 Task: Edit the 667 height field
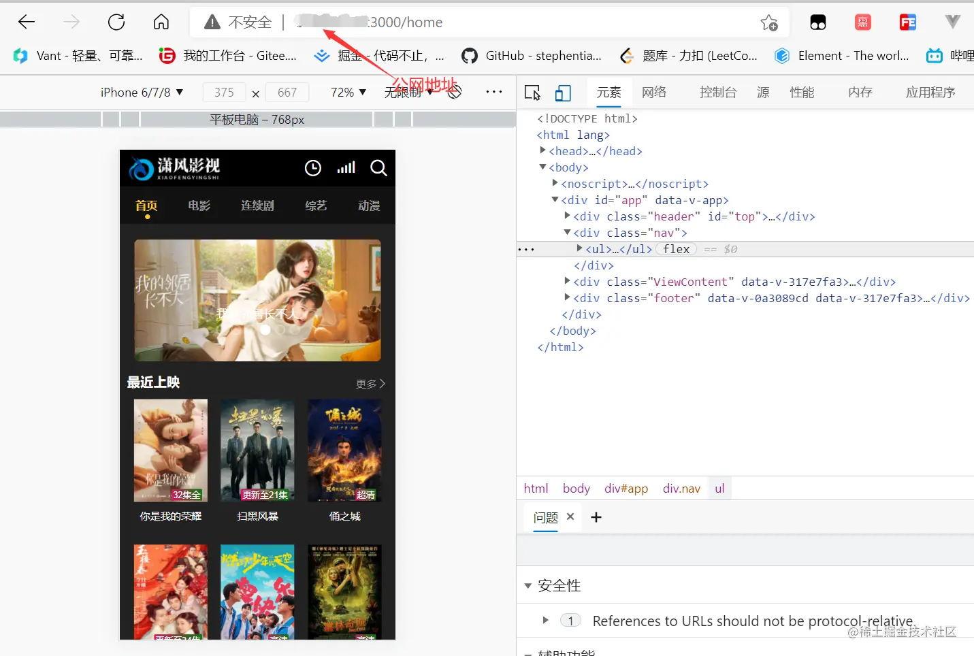tap(287, 93)
